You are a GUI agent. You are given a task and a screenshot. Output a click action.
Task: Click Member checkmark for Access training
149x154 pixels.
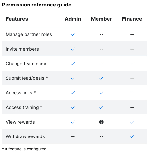click(x=101, y=107)
